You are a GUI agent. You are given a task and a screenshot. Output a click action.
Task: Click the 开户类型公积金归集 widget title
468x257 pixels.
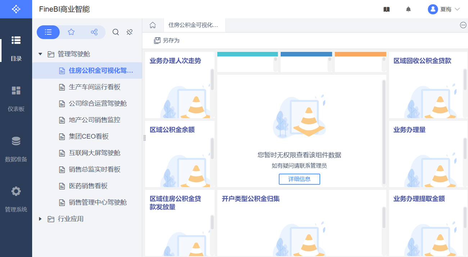coord(251,199)
